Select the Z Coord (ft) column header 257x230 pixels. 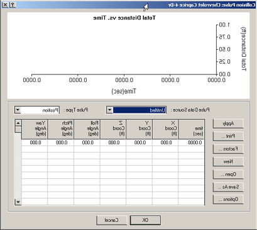tap(113, 129)
